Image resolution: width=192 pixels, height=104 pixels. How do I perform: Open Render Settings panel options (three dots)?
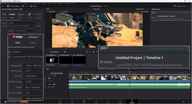(x=43, y=9)
